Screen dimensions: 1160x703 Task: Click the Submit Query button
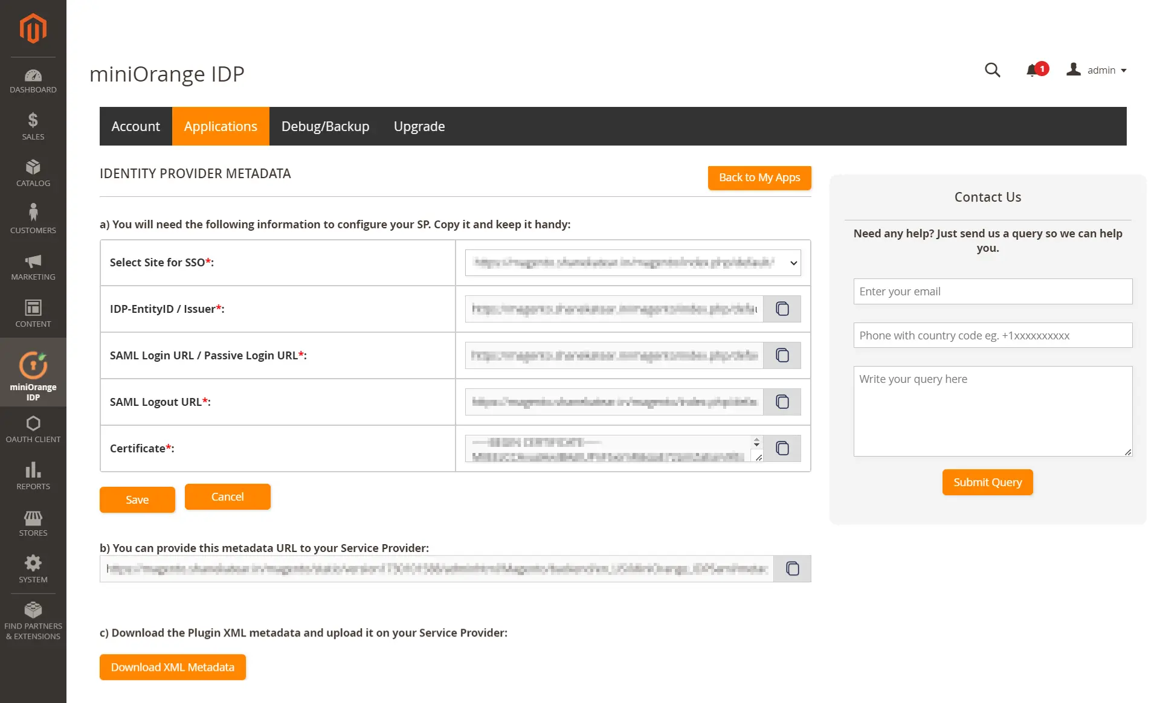[x=988, y=482]
